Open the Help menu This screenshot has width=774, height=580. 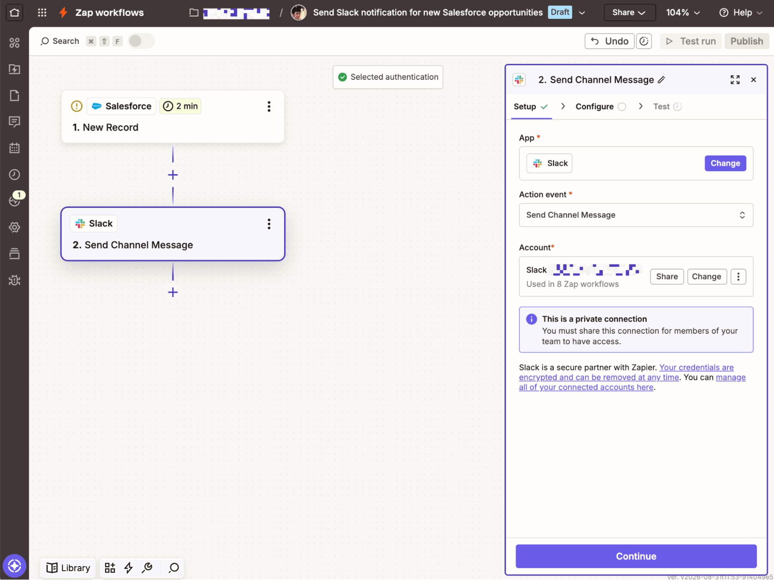coord(741,12)
